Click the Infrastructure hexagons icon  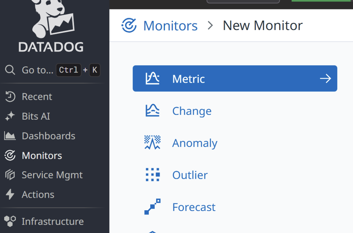point(10,221)
